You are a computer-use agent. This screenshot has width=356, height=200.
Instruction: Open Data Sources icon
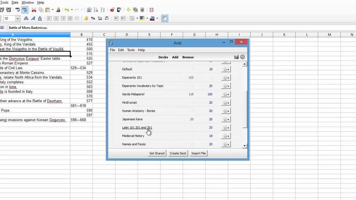coord(142,10)
